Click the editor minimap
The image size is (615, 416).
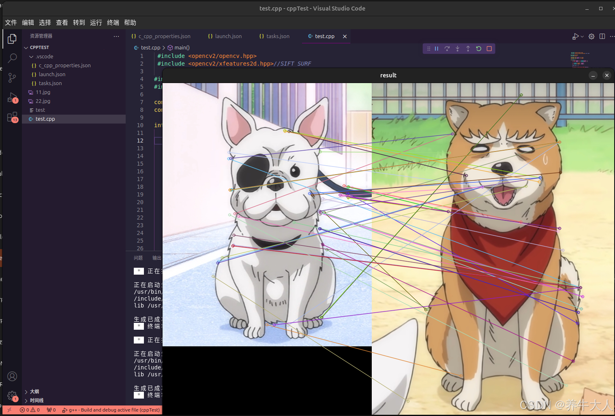[580, 59]
